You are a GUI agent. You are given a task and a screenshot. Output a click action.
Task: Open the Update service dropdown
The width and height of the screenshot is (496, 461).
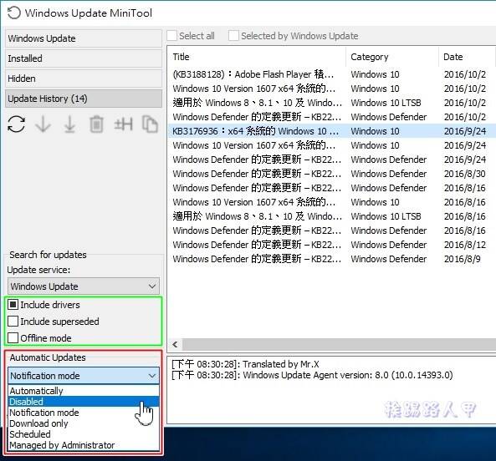[x=84, y=286]
